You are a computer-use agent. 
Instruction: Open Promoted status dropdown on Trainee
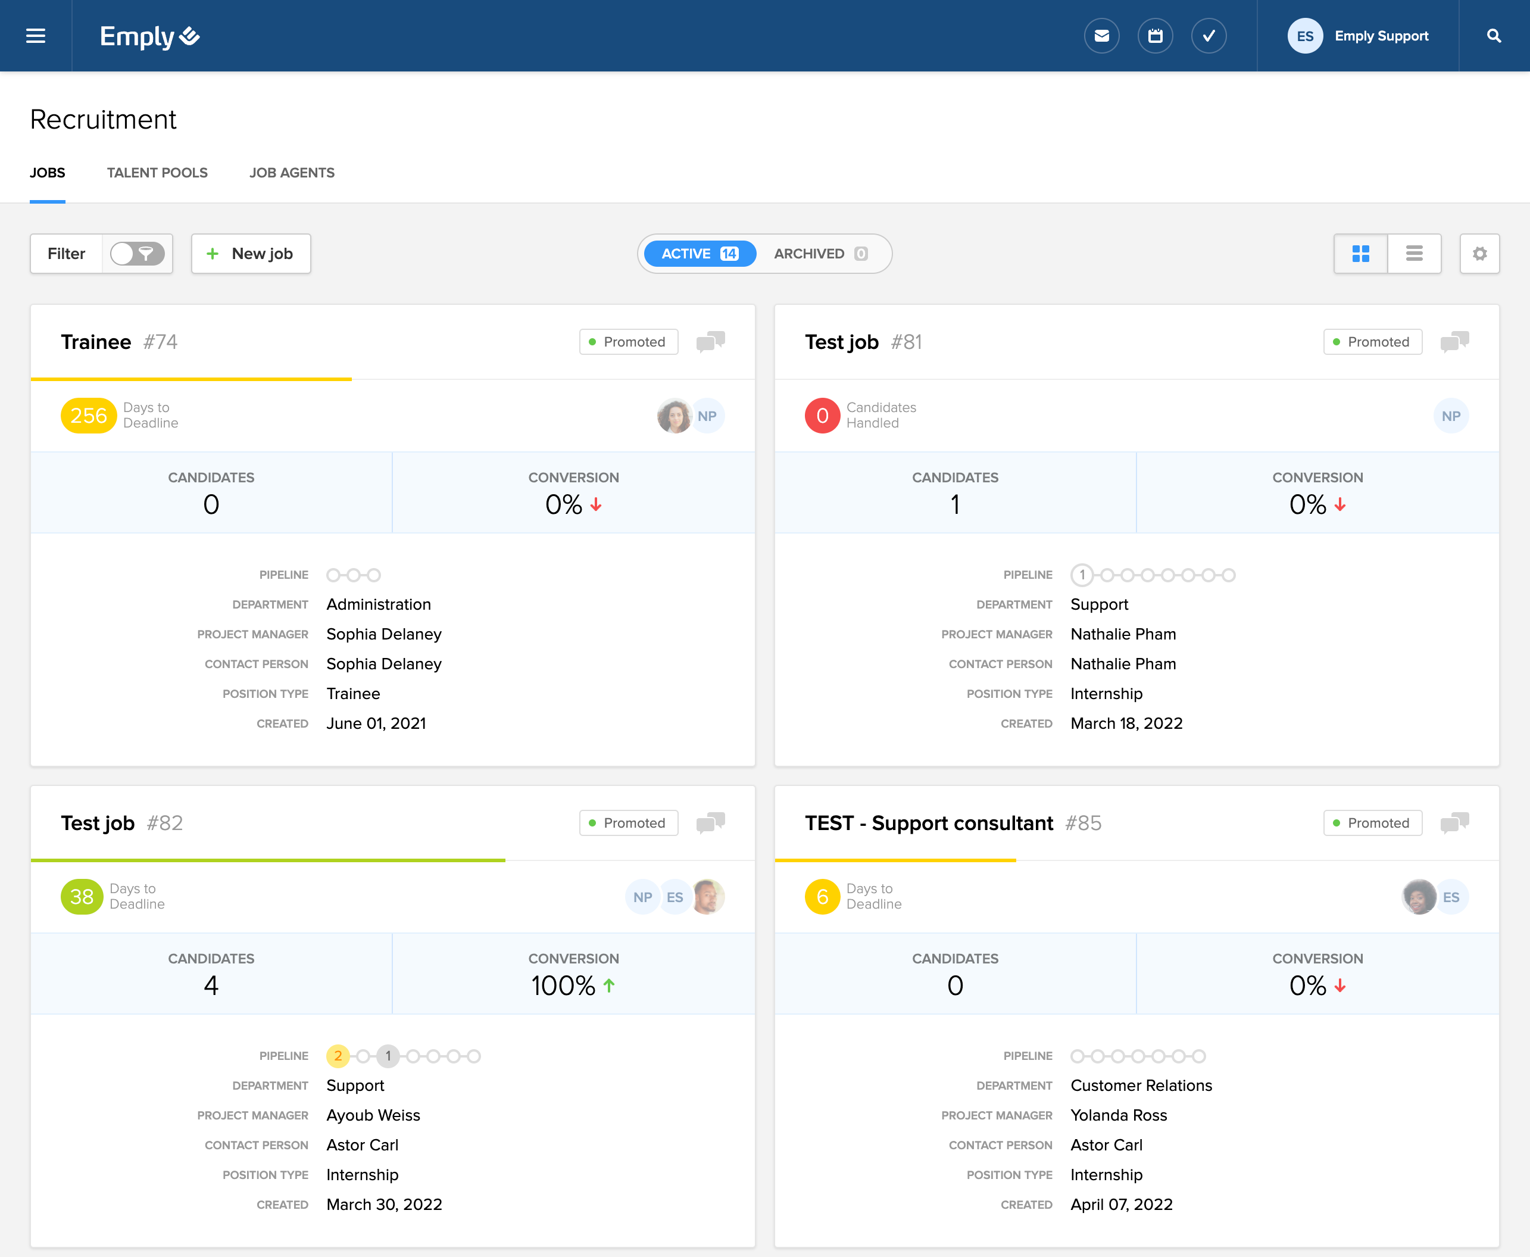coord(627,342)
